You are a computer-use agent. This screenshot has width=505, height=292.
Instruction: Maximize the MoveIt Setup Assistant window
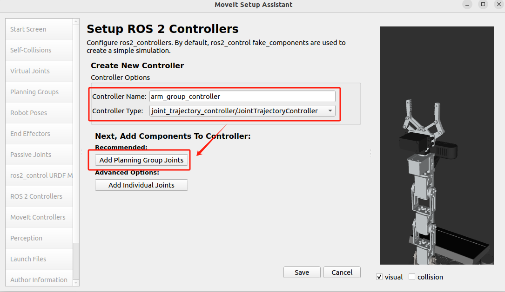(483, 5)
